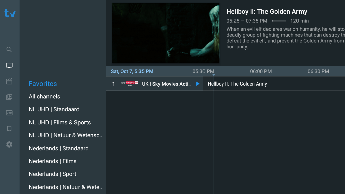Open the DVR recordings icon
The width and height of the screenshot is (345, 194).
[x=9, y=113]
